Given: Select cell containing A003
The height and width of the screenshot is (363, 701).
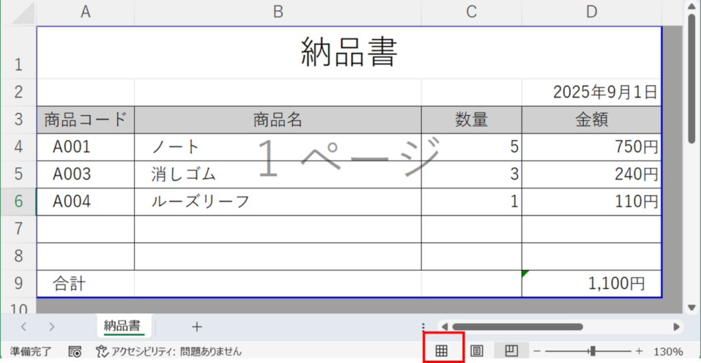Looking at the screenshot, I should [86, 175].
